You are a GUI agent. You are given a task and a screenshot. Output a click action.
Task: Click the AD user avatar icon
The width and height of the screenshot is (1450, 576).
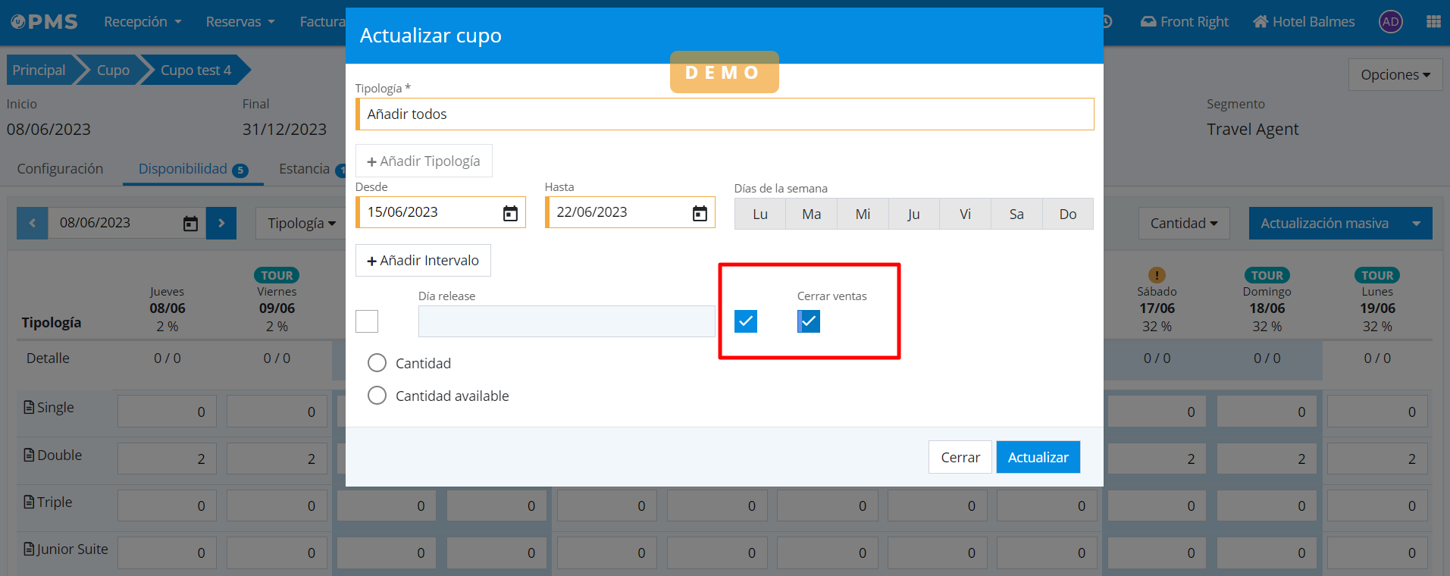pyautogui.click(x=1390, y=22)
